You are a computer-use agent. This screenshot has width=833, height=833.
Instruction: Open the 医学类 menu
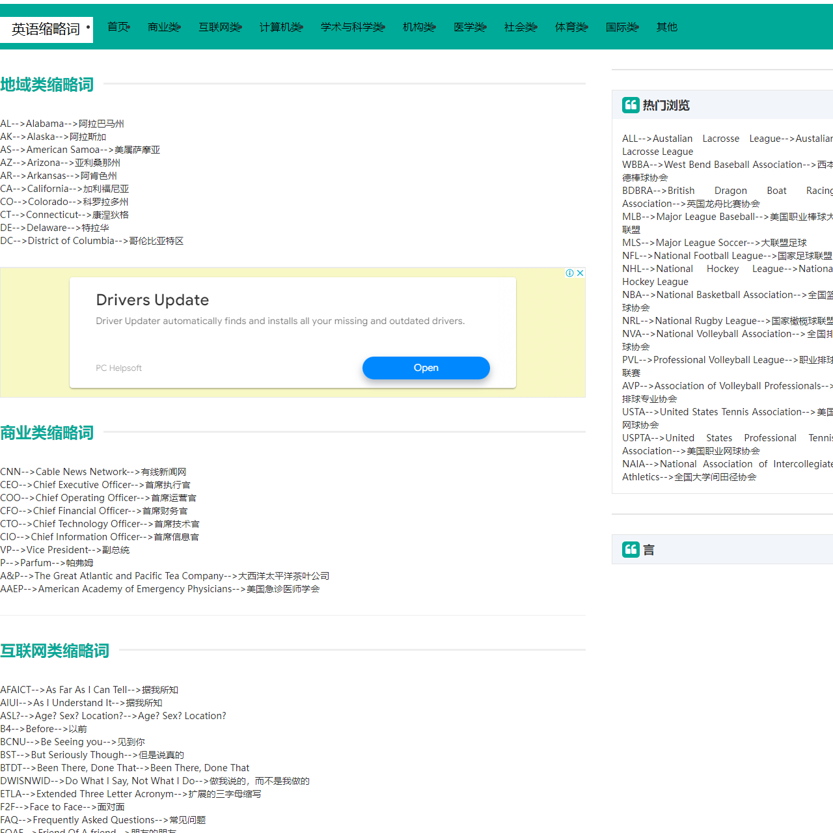[x=470, y=27]
